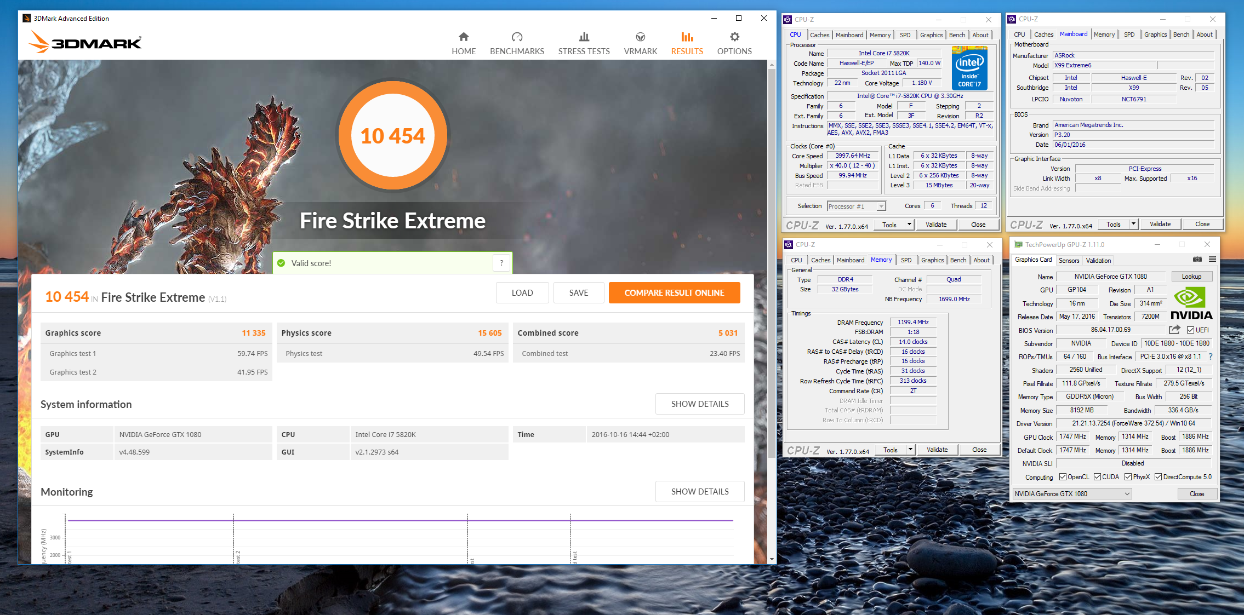Switch to SPD tab in CPU-Z Memory window
Viewport: 1244px width, 615px height.
click(906, 260)
